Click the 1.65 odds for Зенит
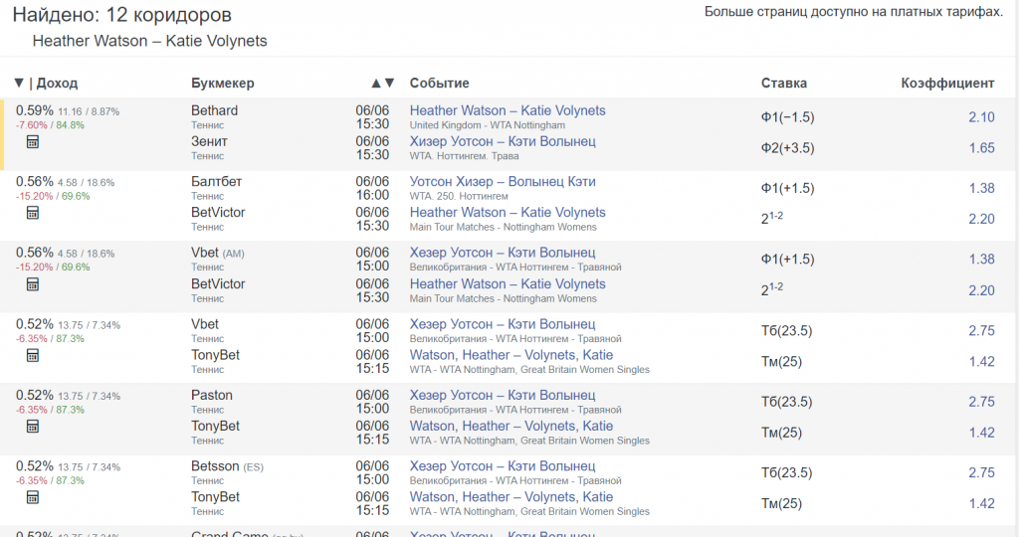 981,148
